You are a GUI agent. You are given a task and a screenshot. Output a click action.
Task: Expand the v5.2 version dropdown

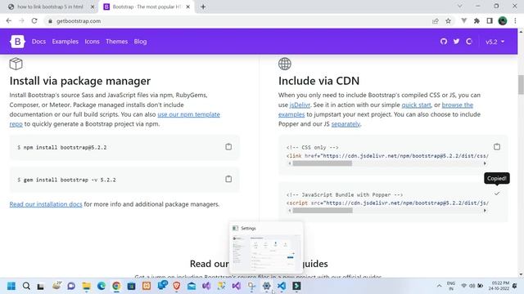[495, 42]
